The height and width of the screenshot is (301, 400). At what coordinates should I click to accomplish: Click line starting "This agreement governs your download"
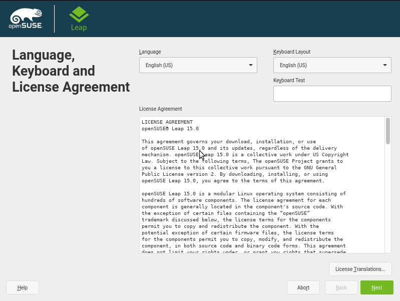(229, 142)
